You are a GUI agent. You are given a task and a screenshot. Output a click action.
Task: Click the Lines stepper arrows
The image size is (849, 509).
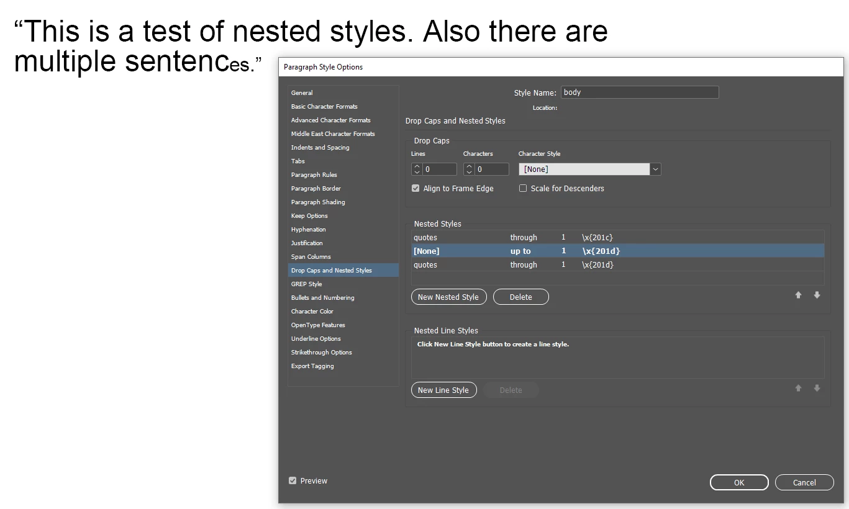[417, 169]
